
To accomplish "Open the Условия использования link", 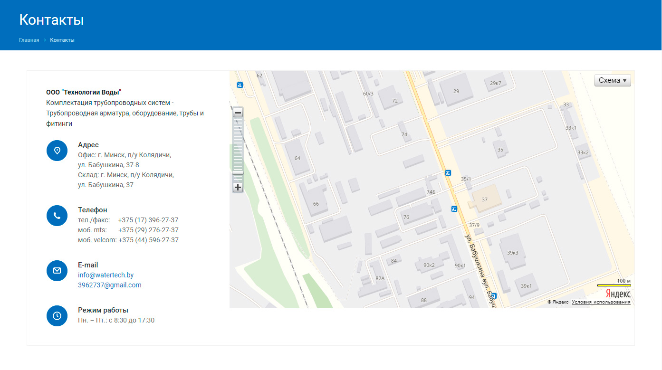I will (601, 302).
